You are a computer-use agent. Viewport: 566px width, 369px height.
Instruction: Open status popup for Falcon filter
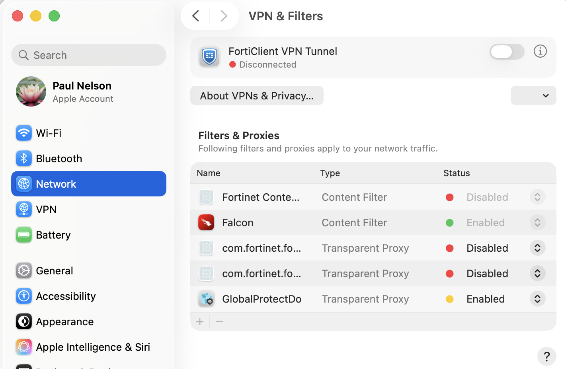[537, 223]
